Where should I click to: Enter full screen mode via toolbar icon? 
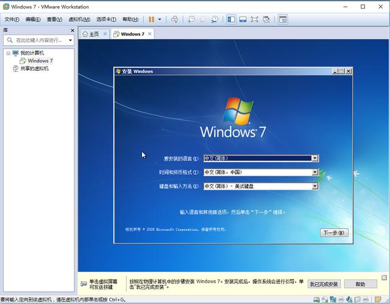(255, 19)
